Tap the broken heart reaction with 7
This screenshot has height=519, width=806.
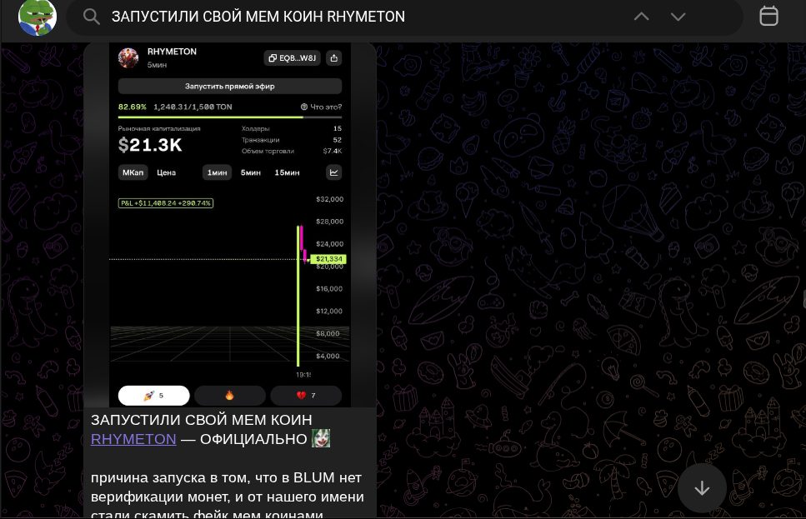tap(306, 395)
